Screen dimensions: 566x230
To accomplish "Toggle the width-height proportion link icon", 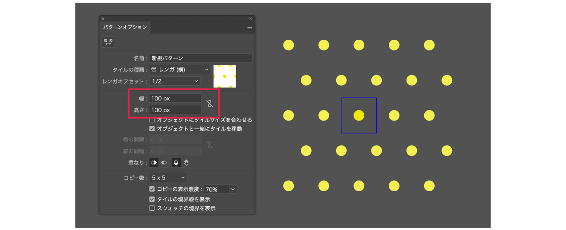I will pos(209,104).
